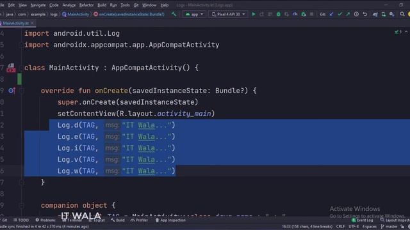Open the Code menu

(x=54, y=5)
